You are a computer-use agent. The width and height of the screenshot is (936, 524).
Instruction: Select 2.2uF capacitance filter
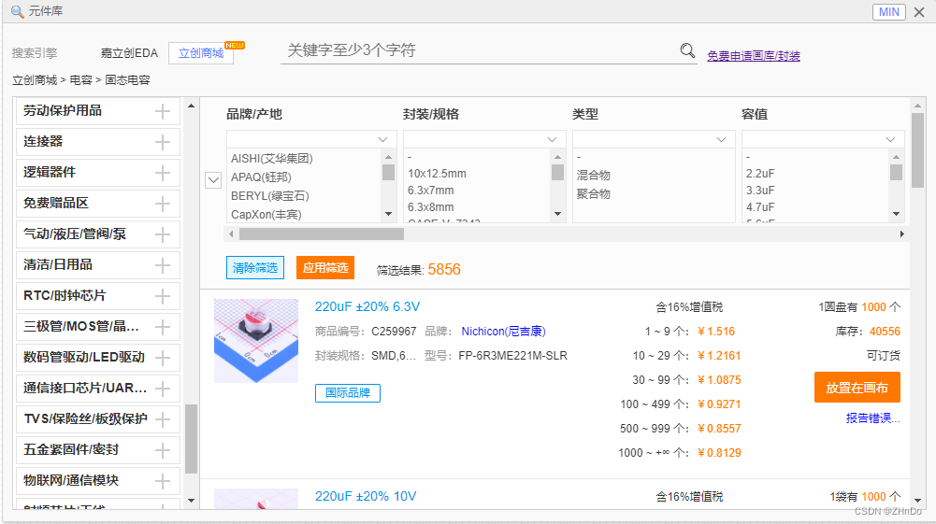[760, 174]
